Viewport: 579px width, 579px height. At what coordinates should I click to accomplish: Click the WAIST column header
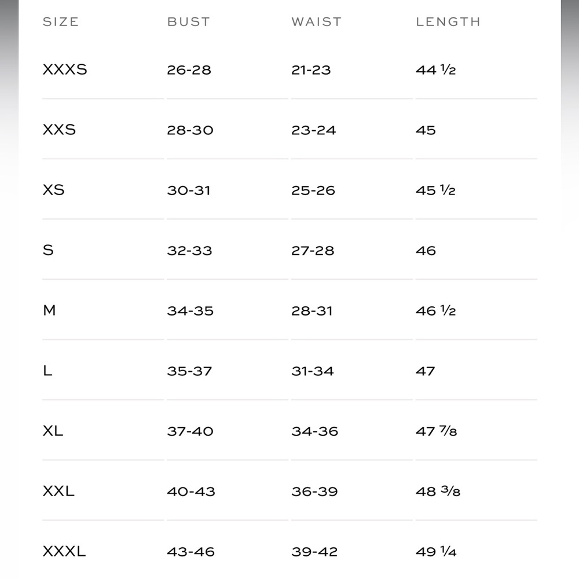[x=317, y=22]
